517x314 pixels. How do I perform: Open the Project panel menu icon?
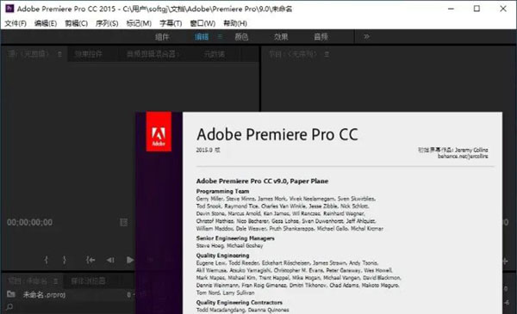56,281
